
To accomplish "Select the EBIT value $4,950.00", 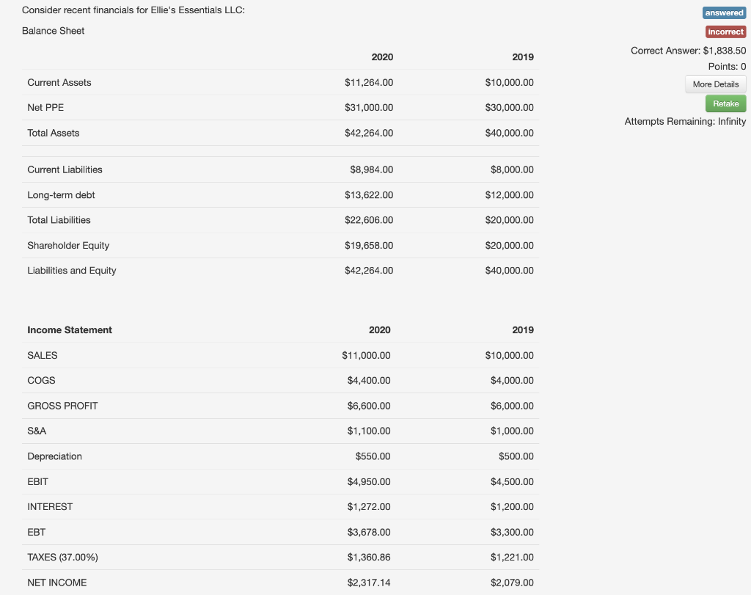I will [x=370, y=481].
